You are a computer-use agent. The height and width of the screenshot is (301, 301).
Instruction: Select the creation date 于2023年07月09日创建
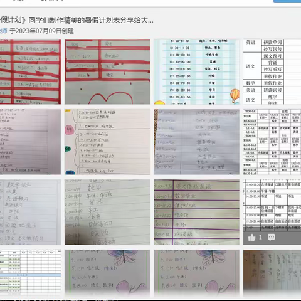click(x=41, y=31)
